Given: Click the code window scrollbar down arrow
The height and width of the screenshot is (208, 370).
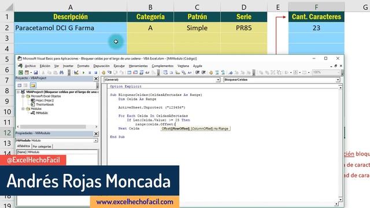Looking at the screenshot, I should click(x=341, y=199).
